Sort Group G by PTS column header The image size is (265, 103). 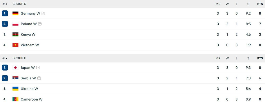260,4
